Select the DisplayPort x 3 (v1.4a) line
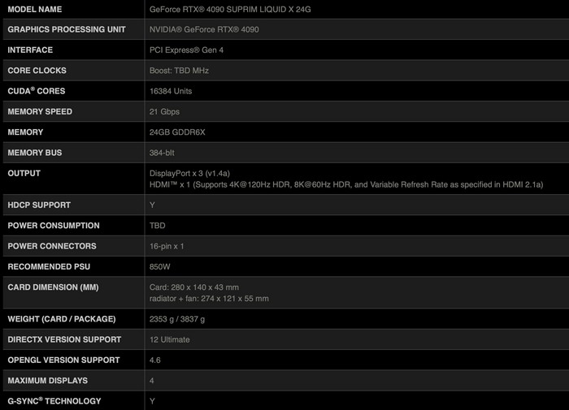The width and height of the screenshot is (569, 410). pos(190,173)
